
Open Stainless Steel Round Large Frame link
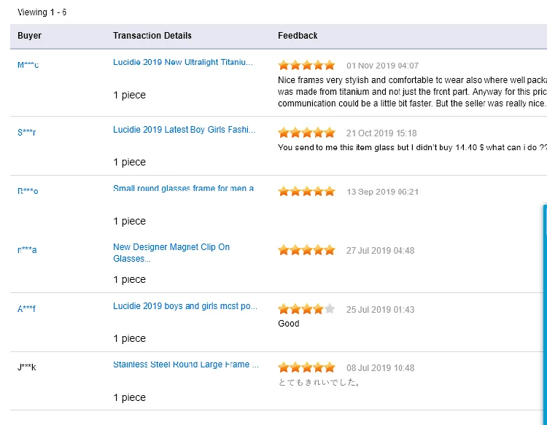coord(186,364)
